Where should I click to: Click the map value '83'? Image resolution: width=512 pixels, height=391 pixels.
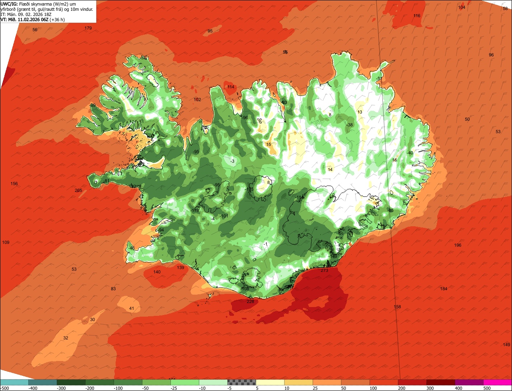pyautogui.click(x=113, y=289)
